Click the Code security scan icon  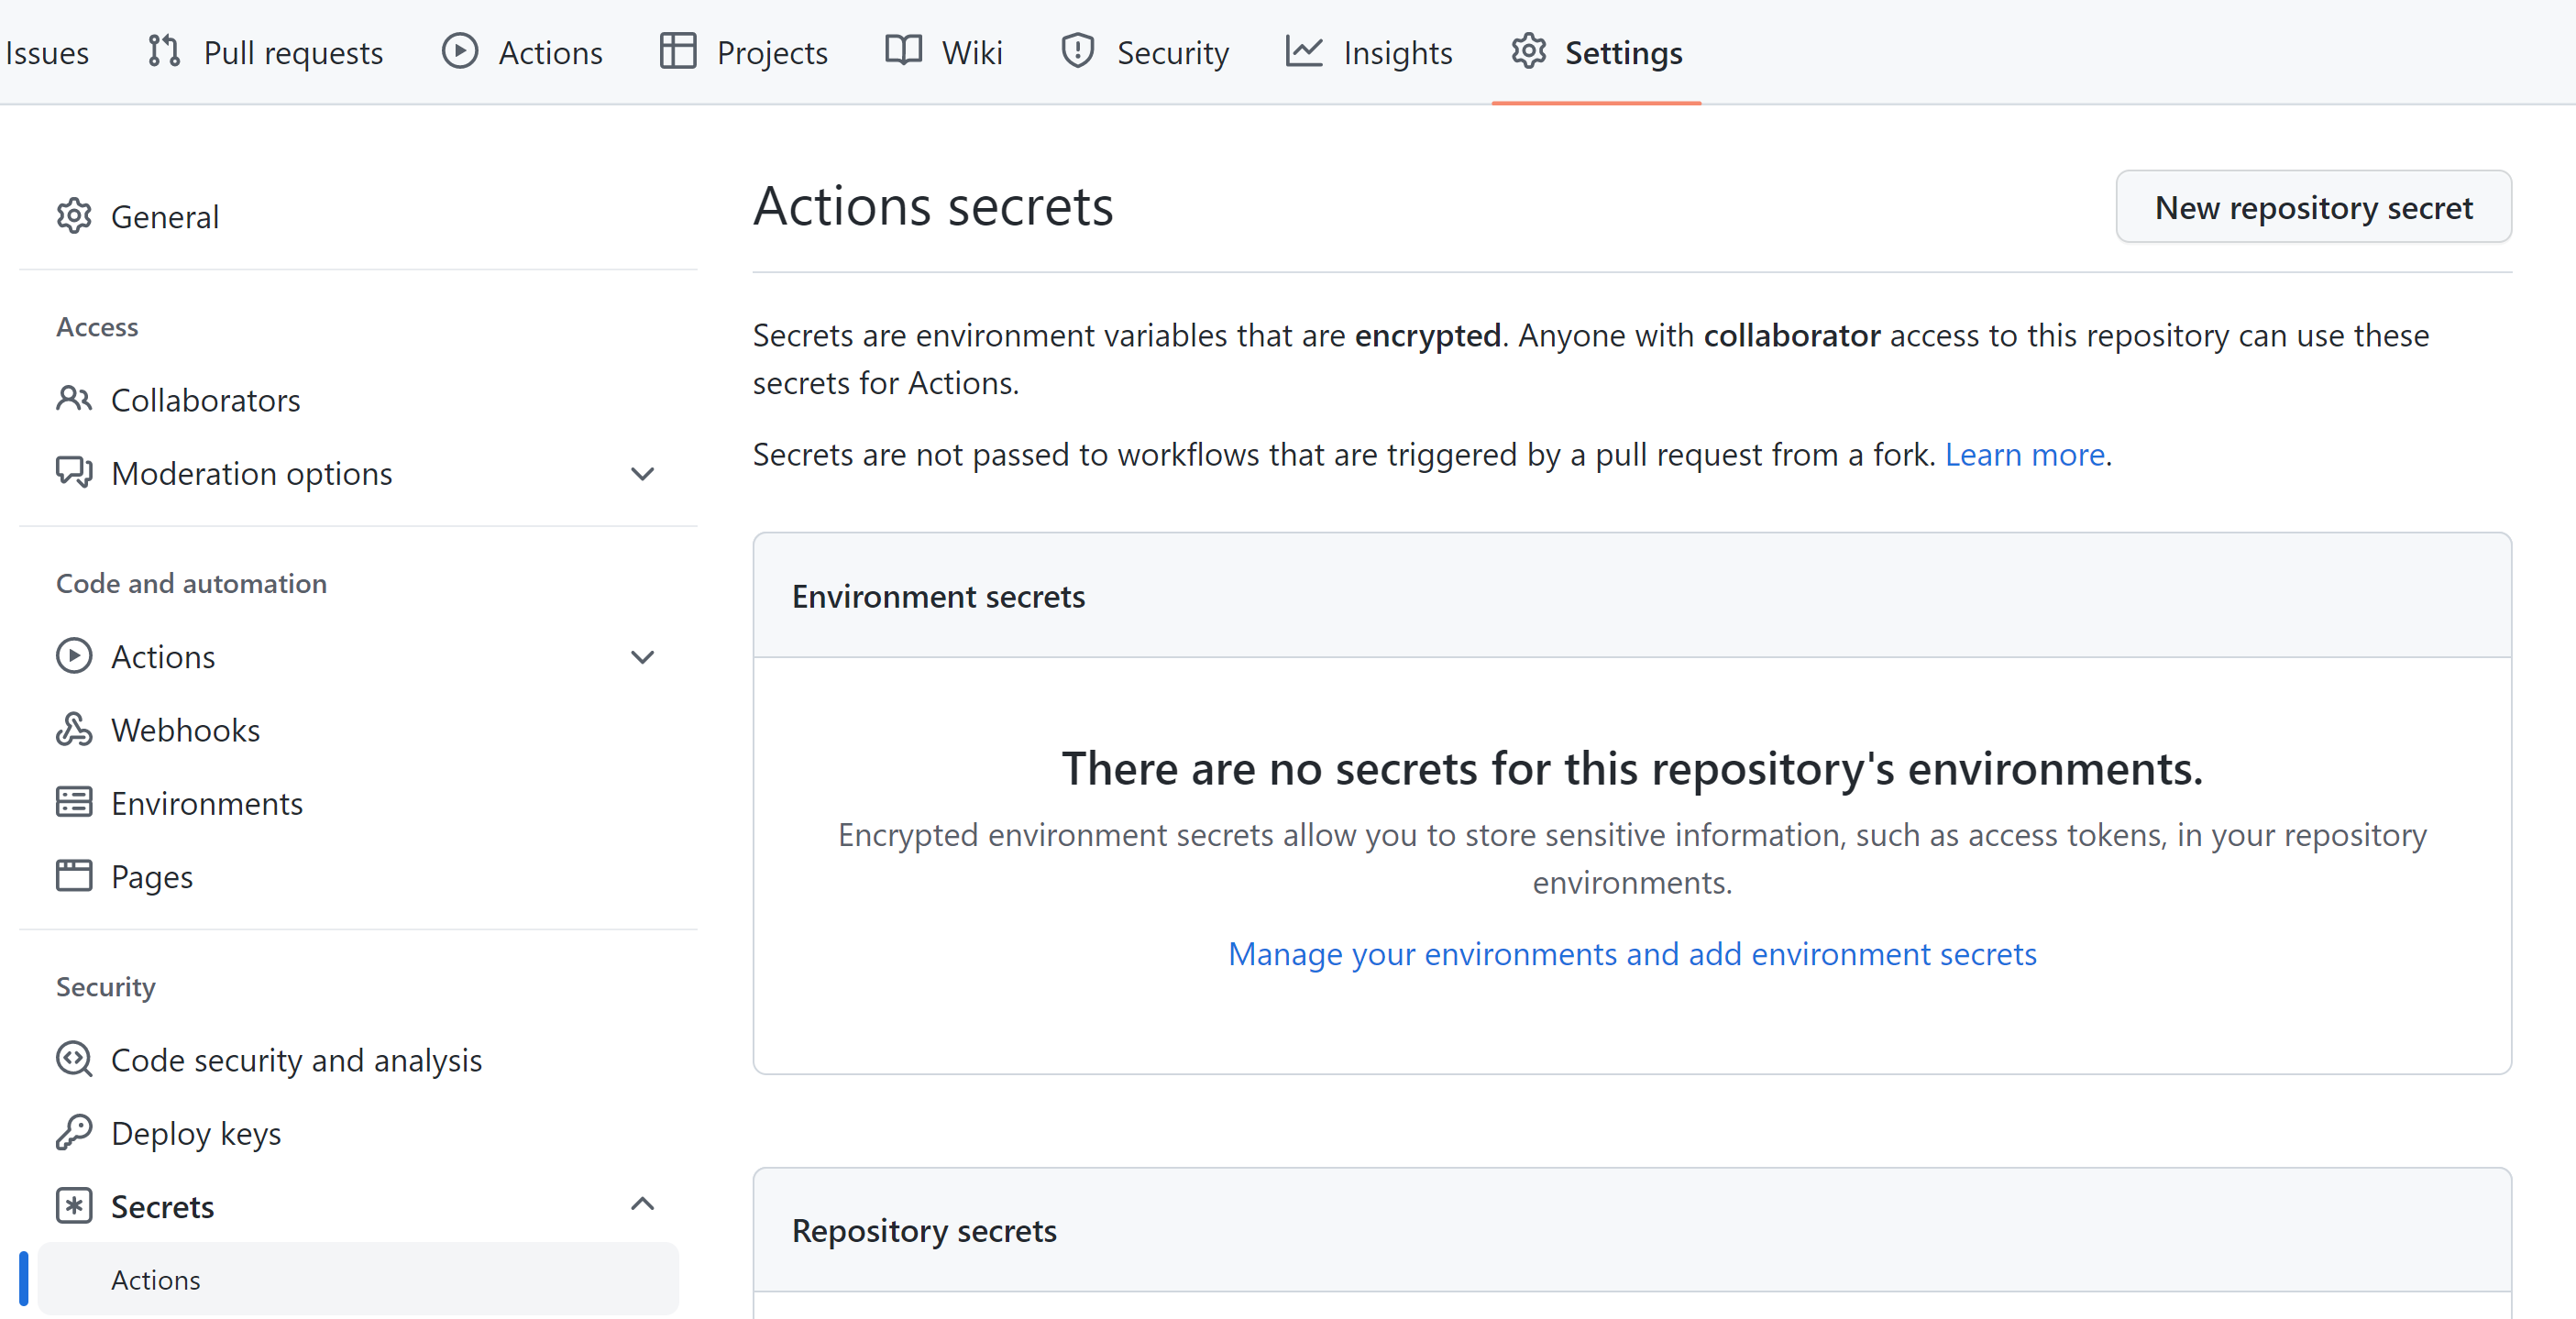click(74, 1059)
